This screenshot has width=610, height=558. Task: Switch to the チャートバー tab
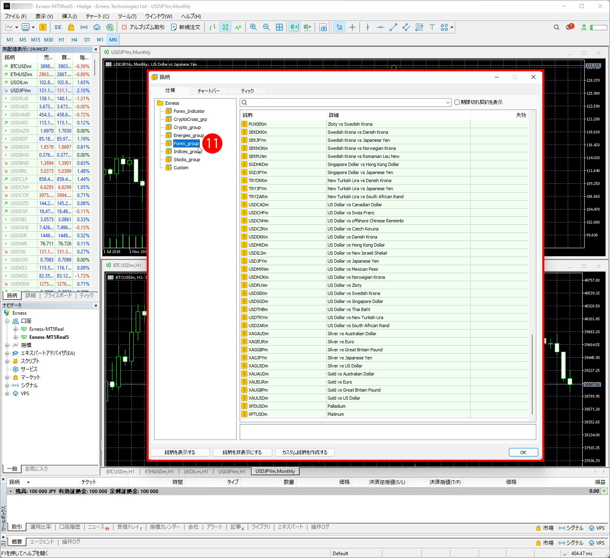tap(208, 91)
